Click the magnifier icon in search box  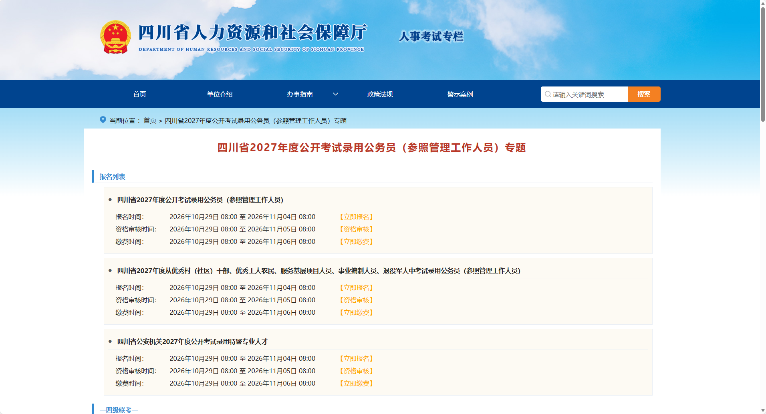548,94
